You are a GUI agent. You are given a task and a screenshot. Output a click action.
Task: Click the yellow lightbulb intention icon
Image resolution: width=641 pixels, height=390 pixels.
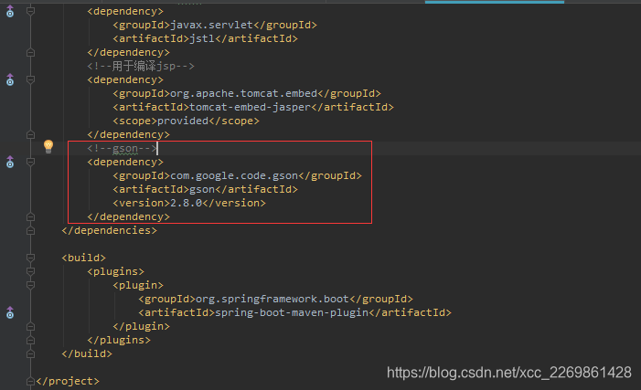(x=48, y=146)
